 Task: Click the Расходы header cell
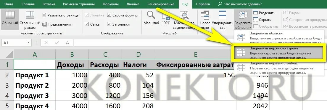tap(105, 65)
